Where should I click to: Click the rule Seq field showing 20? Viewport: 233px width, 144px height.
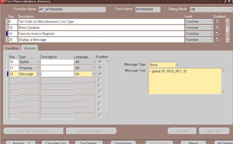tap(13, 40)
